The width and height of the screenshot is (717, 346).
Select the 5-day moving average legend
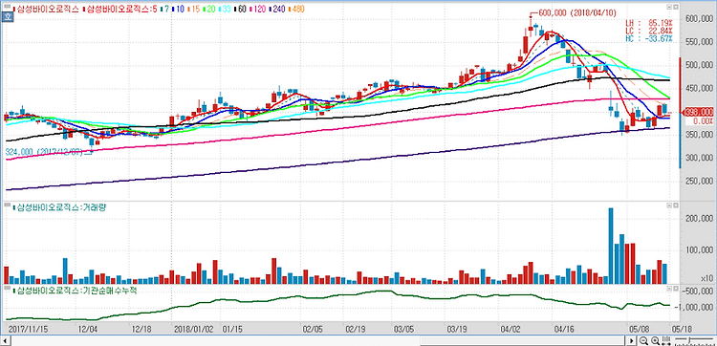pos(120,9)
